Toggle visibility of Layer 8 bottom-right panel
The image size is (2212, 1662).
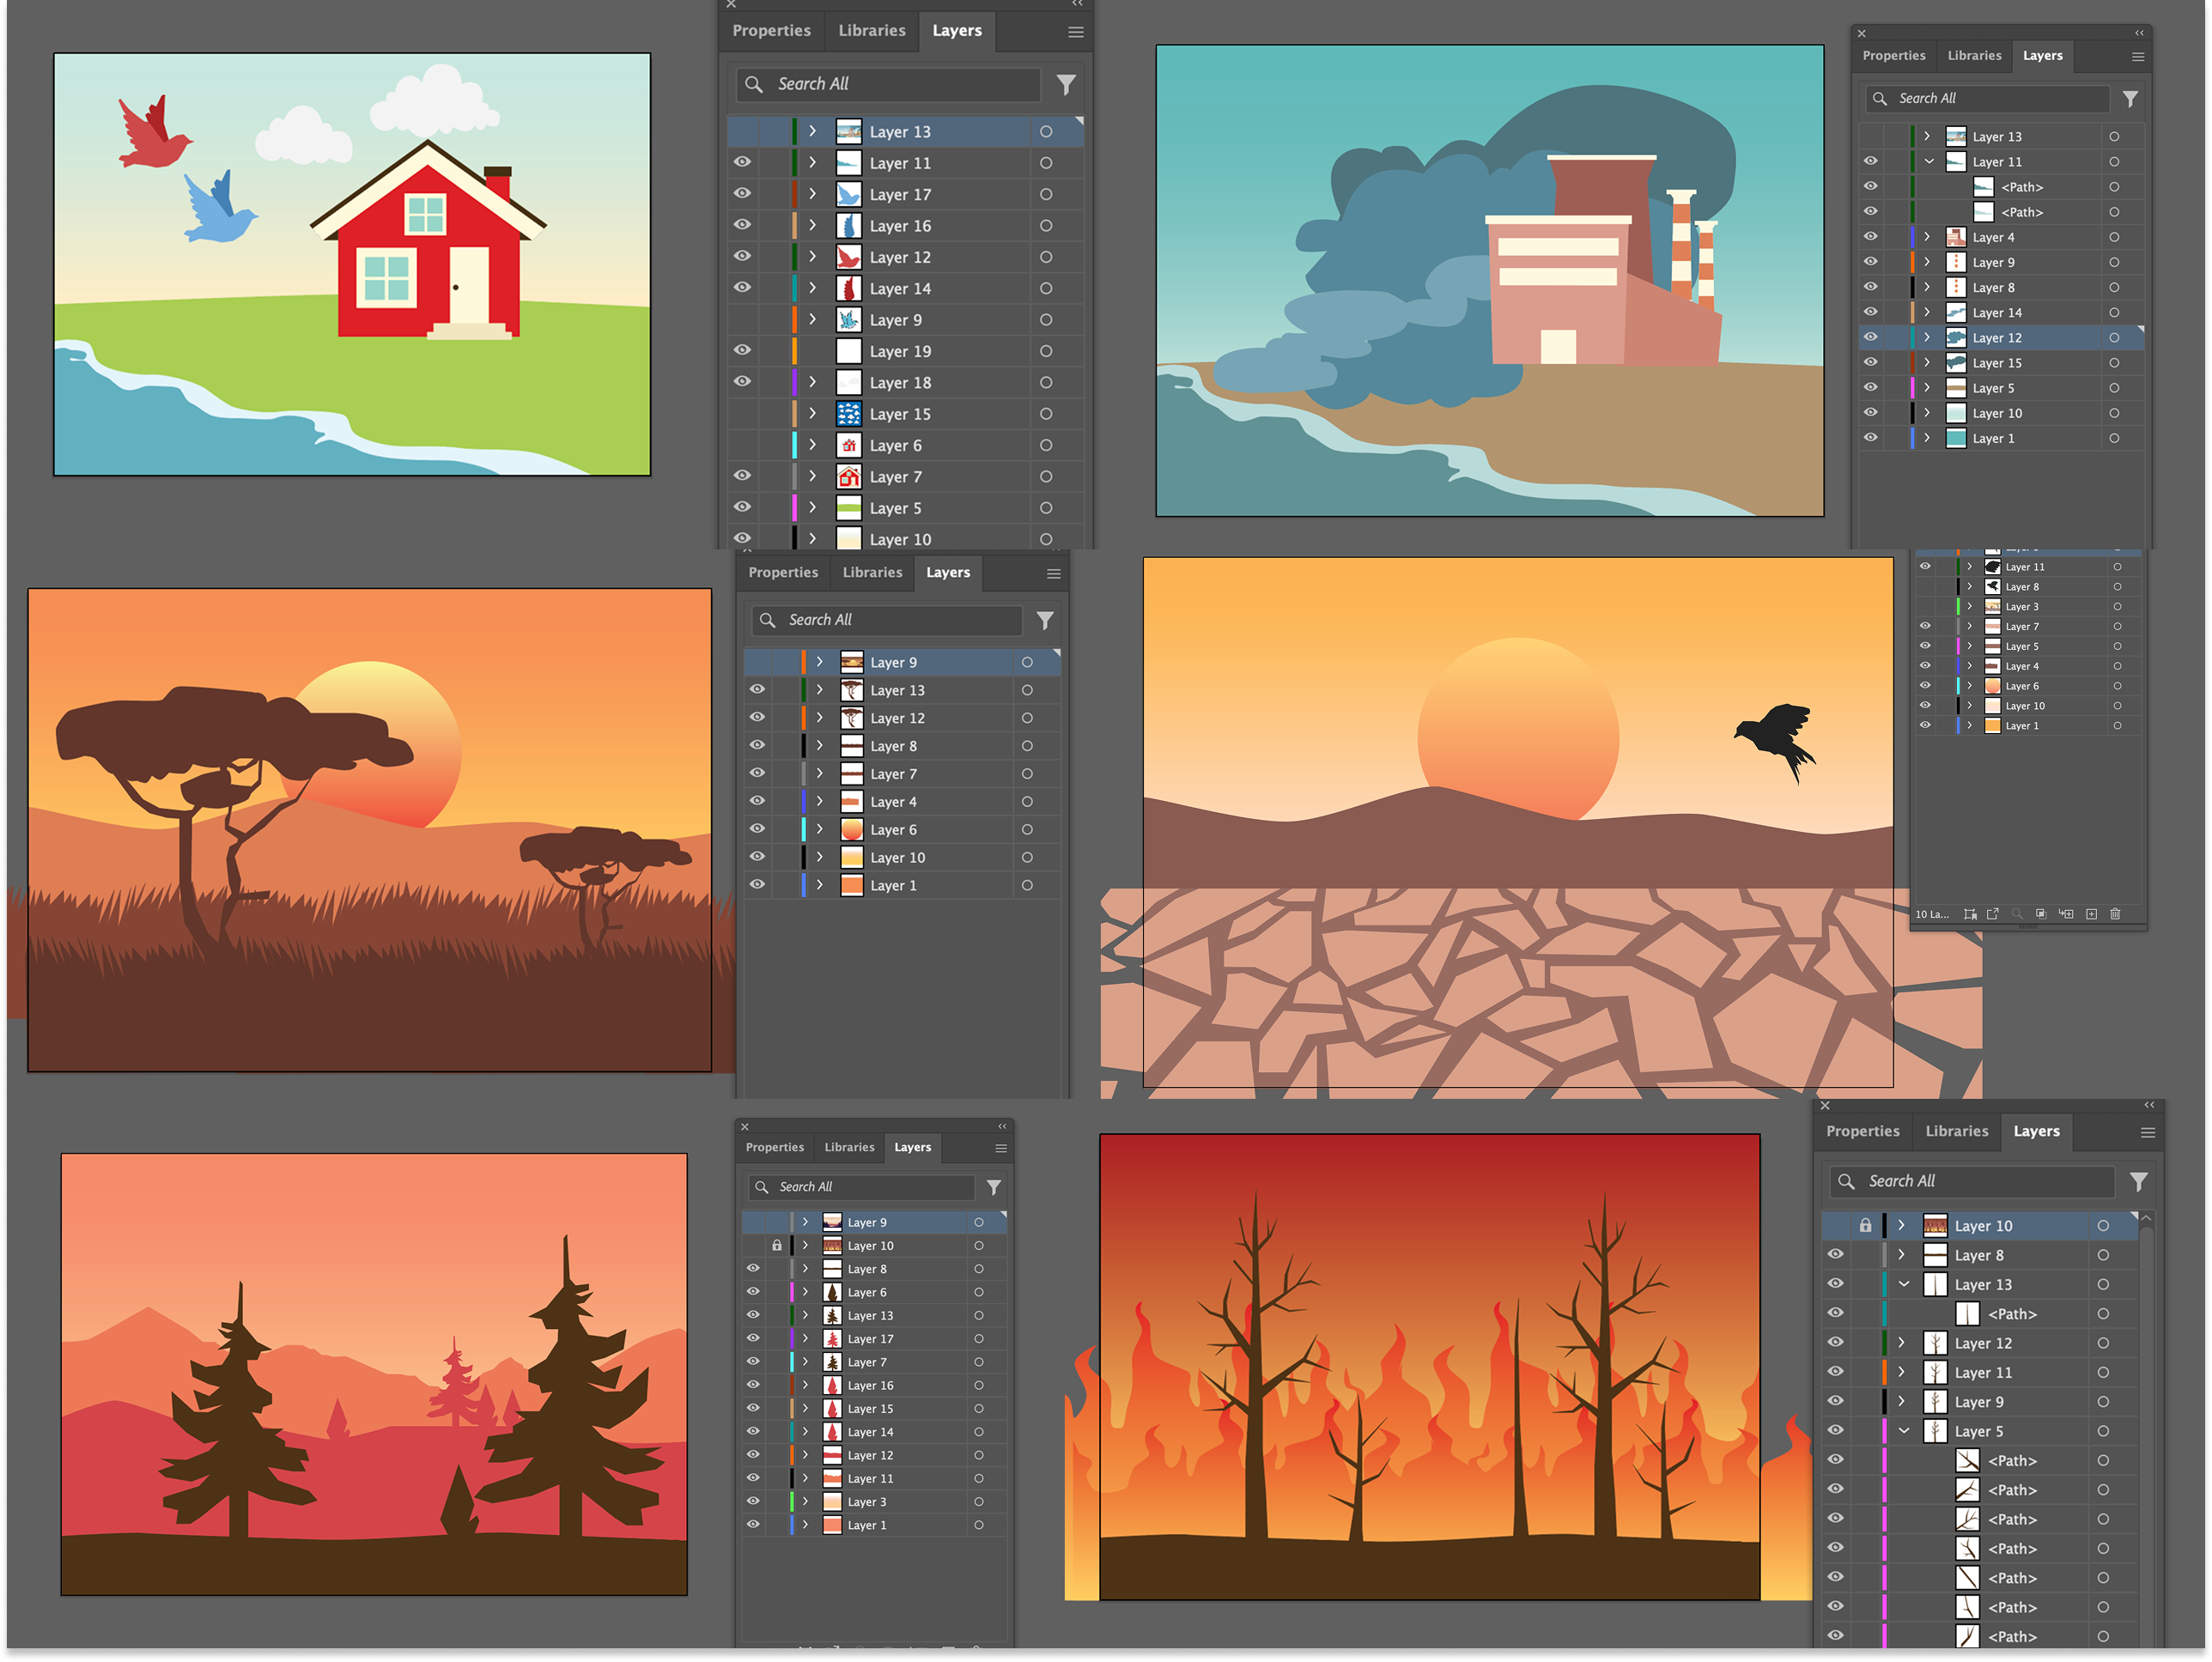pos(1836,1255)
